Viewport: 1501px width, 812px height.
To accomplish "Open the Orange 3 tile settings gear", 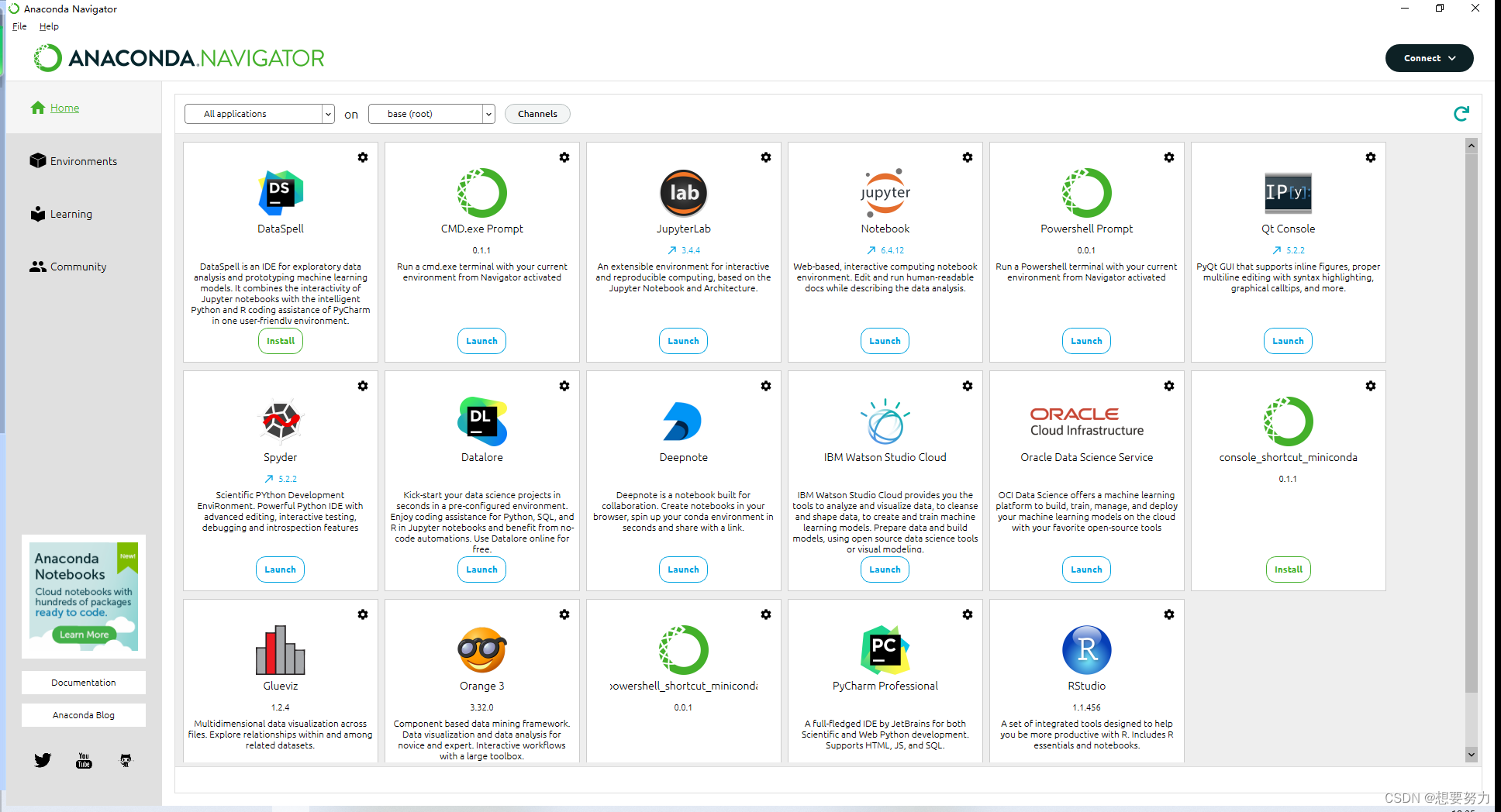I will (564, 614).
